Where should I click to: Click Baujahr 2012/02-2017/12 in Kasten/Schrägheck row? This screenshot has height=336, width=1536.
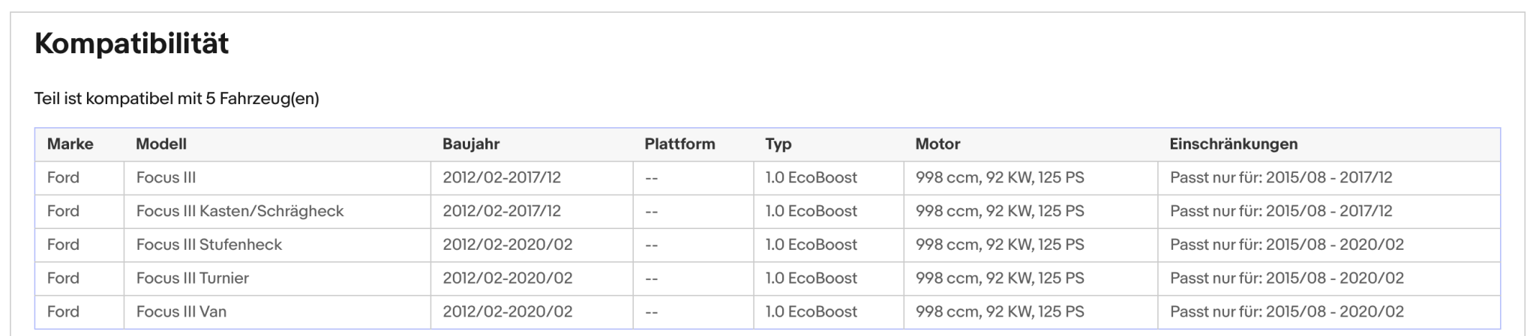502,211
